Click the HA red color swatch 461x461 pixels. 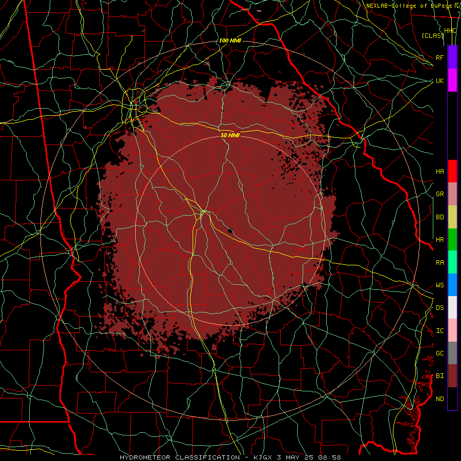(x=452, y=171)
